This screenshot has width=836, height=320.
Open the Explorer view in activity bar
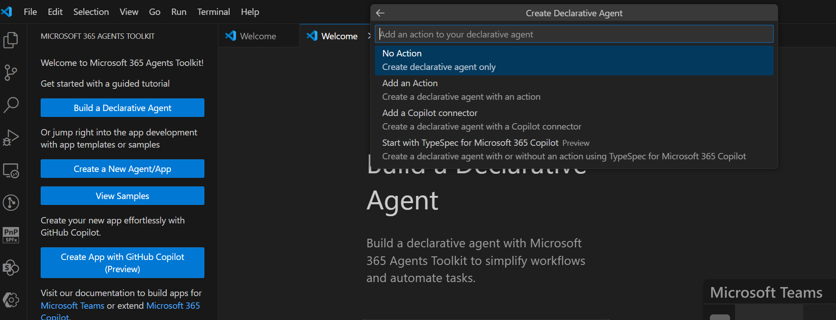[x=11, y=40]
